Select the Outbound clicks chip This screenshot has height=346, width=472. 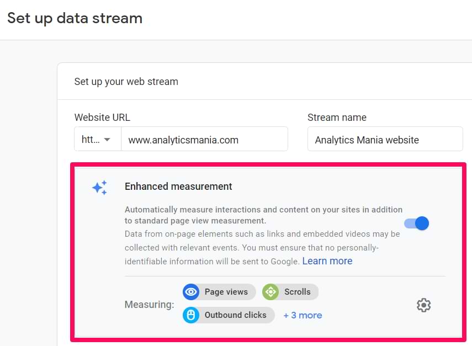pyautogui.click(x=229, y=315)
